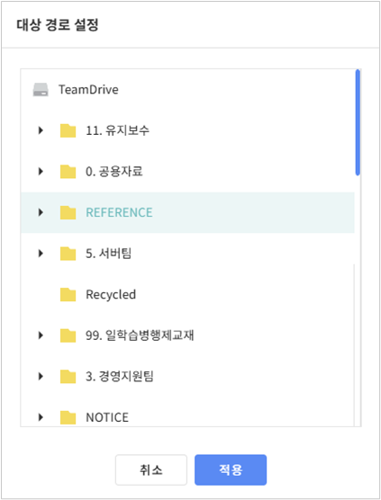Click the TeamDrive drive icon
381x500 pixels.
click(41, 90)
